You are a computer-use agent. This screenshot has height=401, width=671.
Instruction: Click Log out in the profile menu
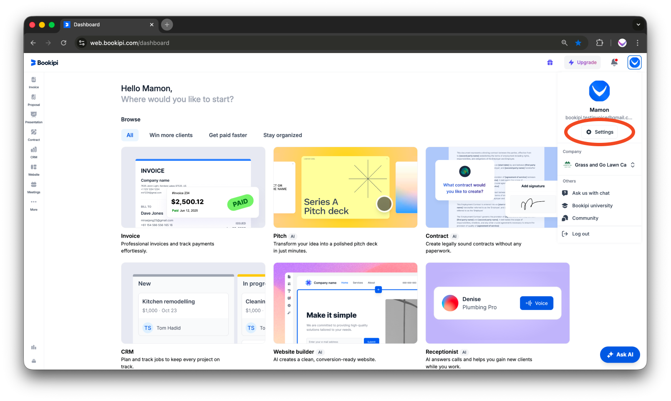coord(580,234)
